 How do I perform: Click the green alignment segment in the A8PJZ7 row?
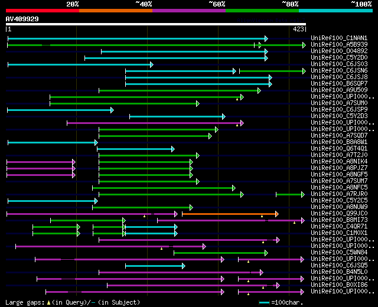click(146, 168)
